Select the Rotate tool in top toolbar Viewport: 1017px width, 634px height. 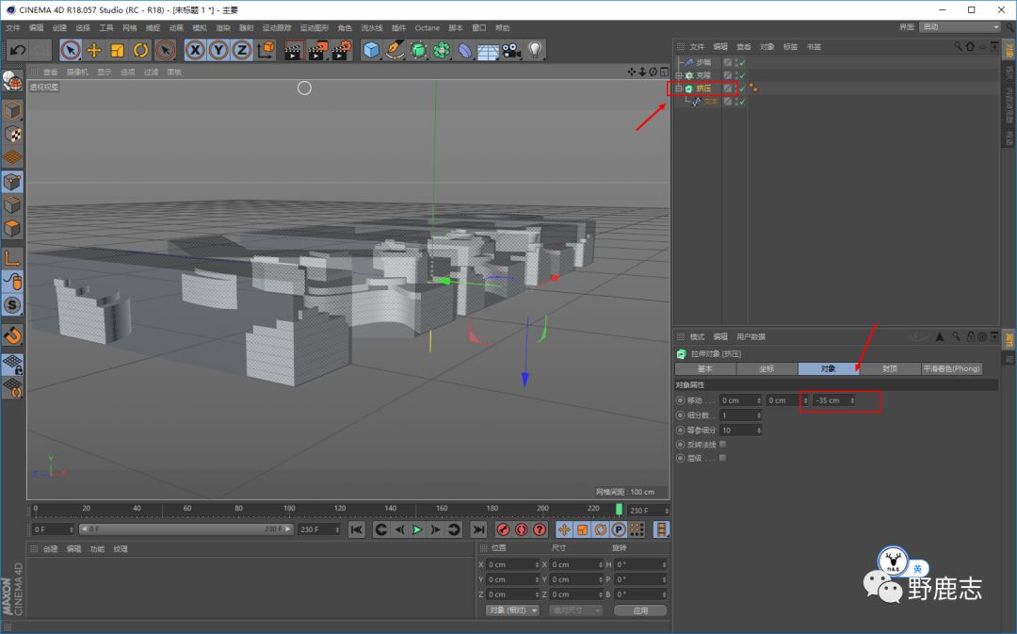click(x=141, y=50)
